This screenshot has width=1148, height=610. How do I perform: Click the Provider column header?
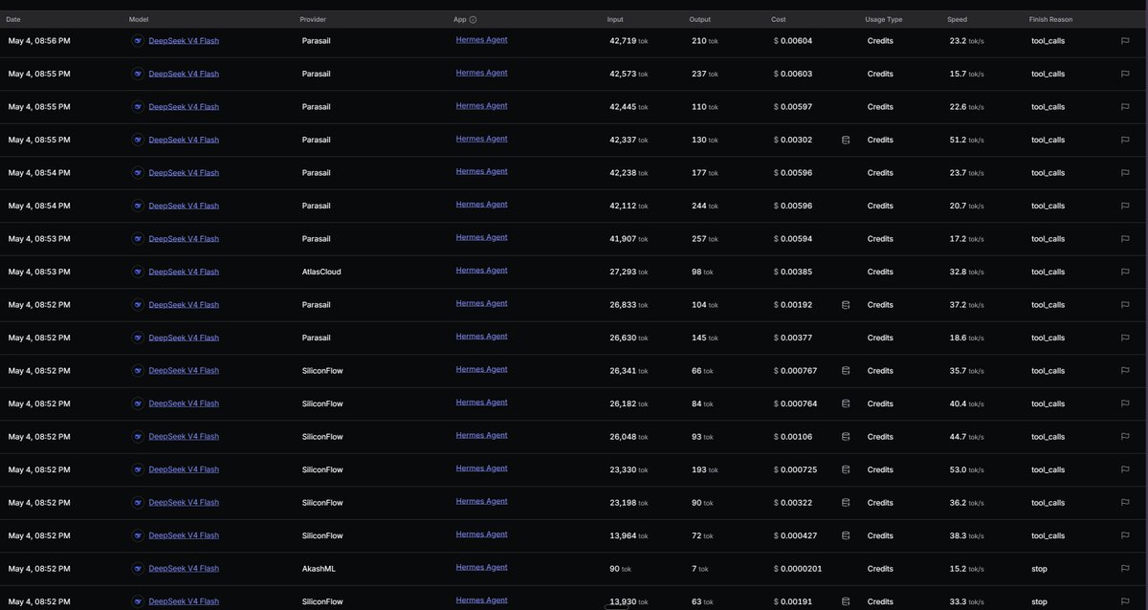pyautogui.click(x=313, y=19)
